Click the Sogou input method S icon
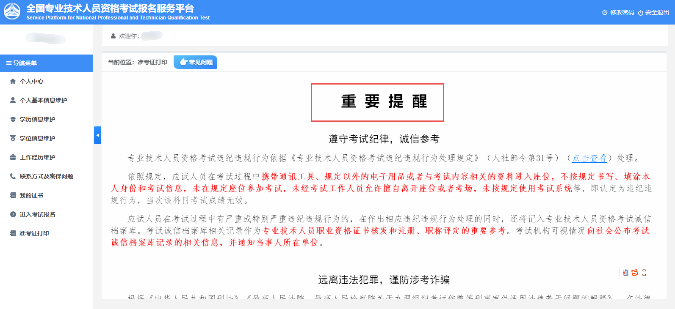 coord(634,273)
